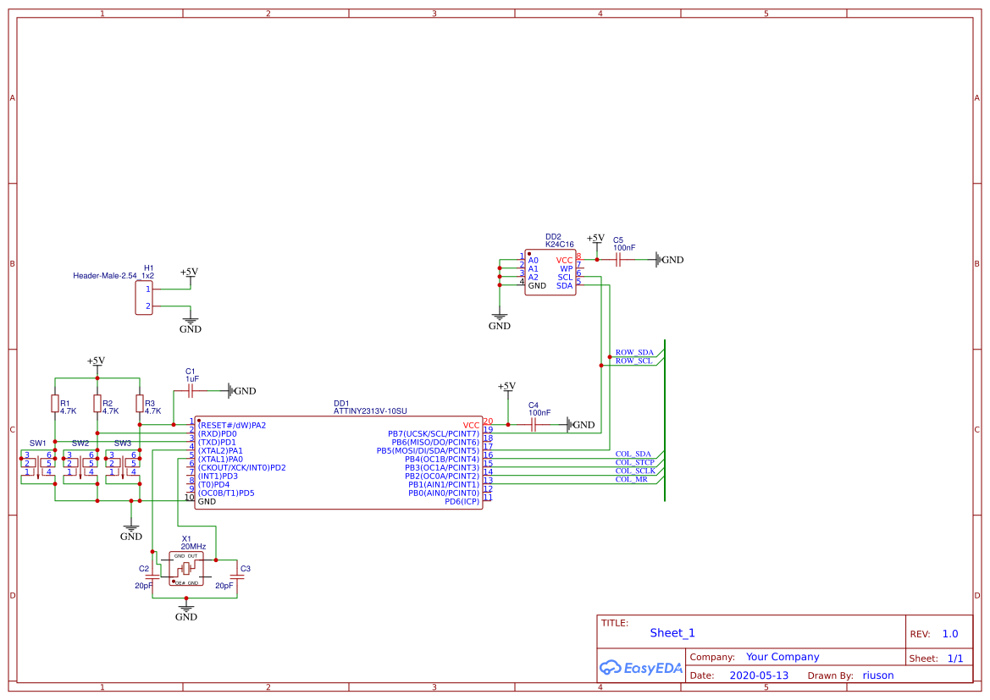Select the R1 4.7K resistor symbol
The height and width of the screenshot is (700, 990).
(x=55, y=404)
